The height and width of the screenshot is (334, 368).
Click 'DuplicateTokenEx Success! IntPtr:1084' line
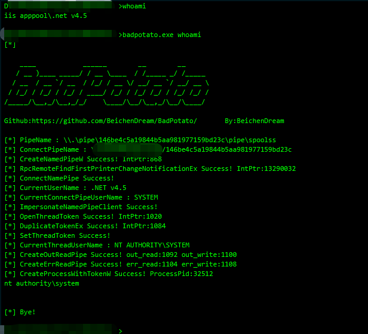85,226
